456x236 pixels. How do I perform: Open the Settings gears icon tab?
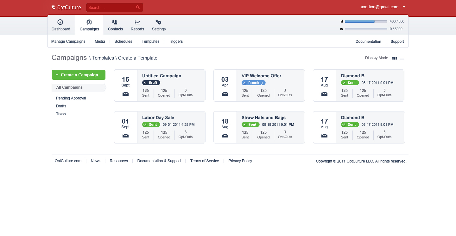click(x=159, y=25)
